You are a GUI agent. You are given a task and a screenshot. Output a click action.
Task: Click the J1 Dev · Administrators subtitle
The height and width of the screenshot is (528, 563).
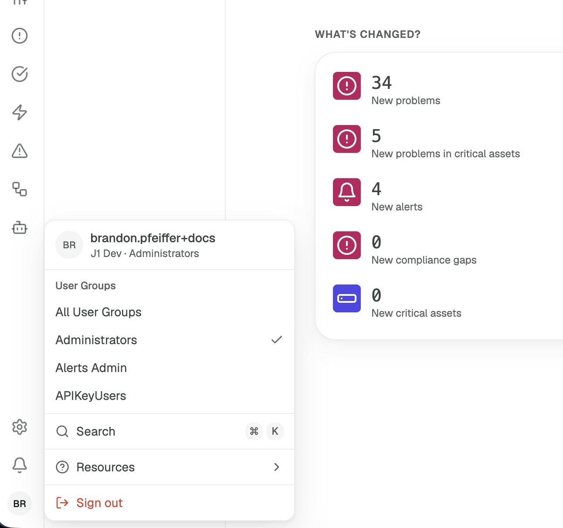(145, 254)
